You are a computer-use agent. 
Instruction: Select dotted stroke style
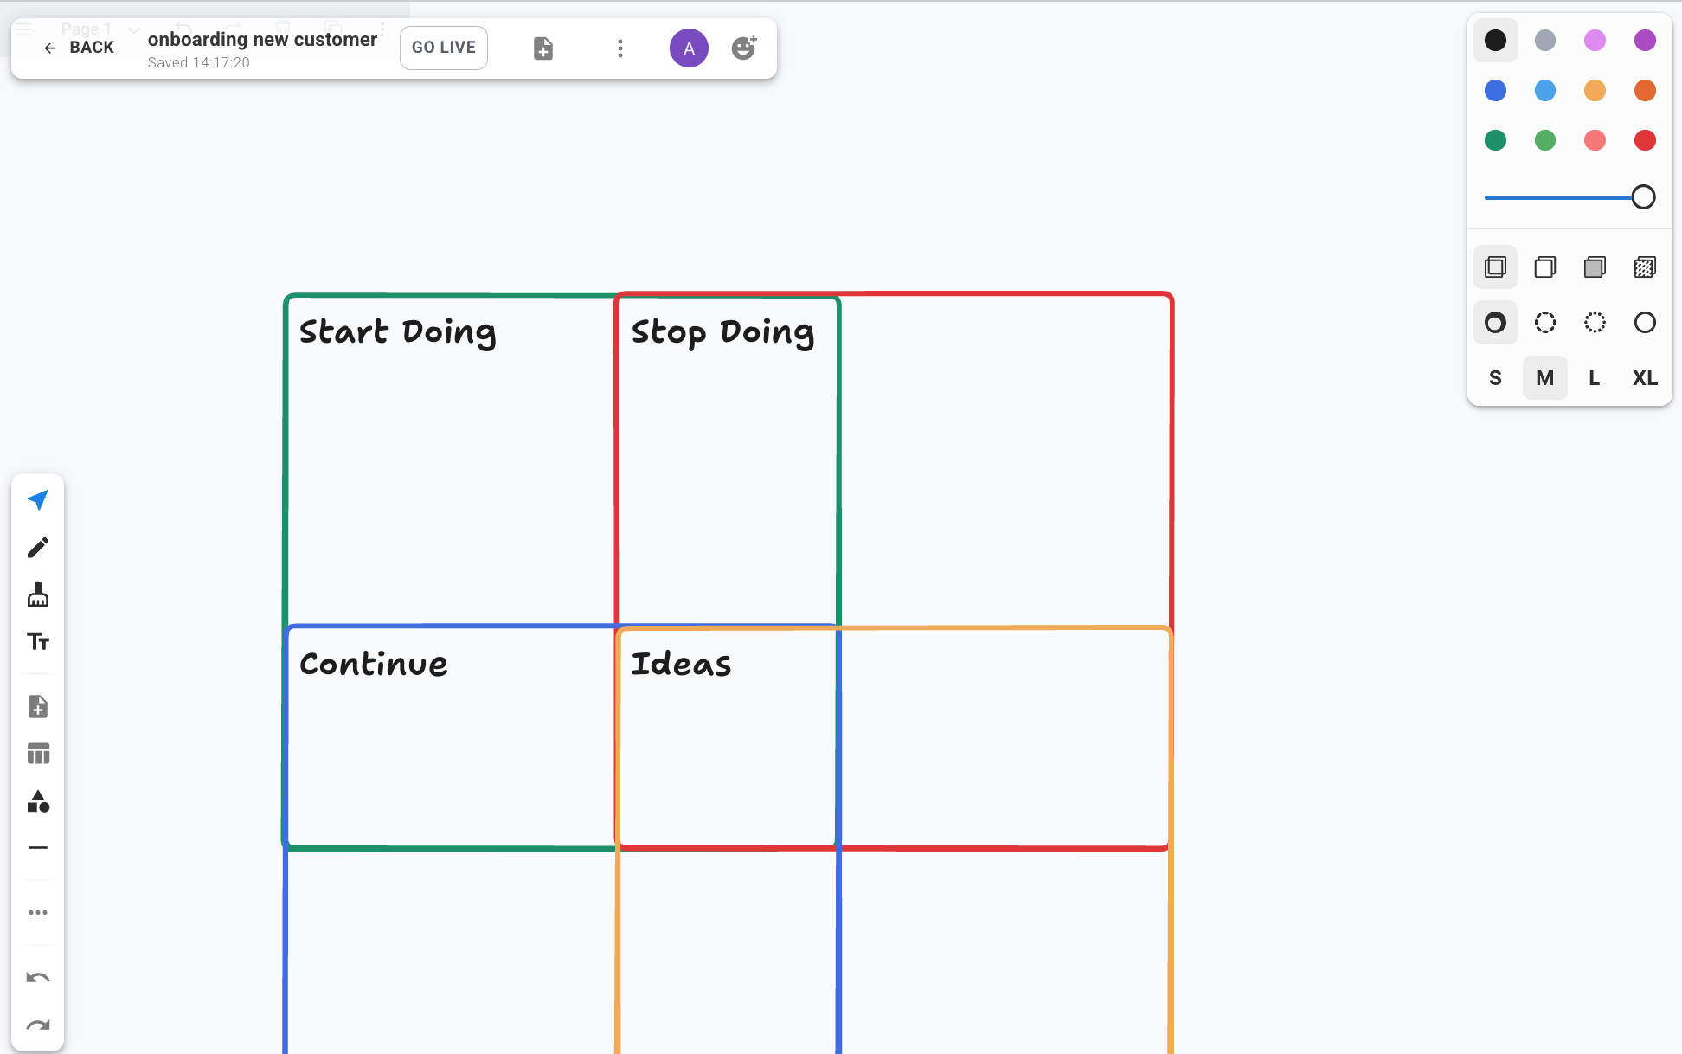[1595, 323]
